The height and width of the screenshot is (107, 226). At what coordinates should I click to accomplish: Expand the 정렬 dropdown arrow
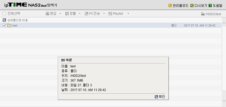80,14
